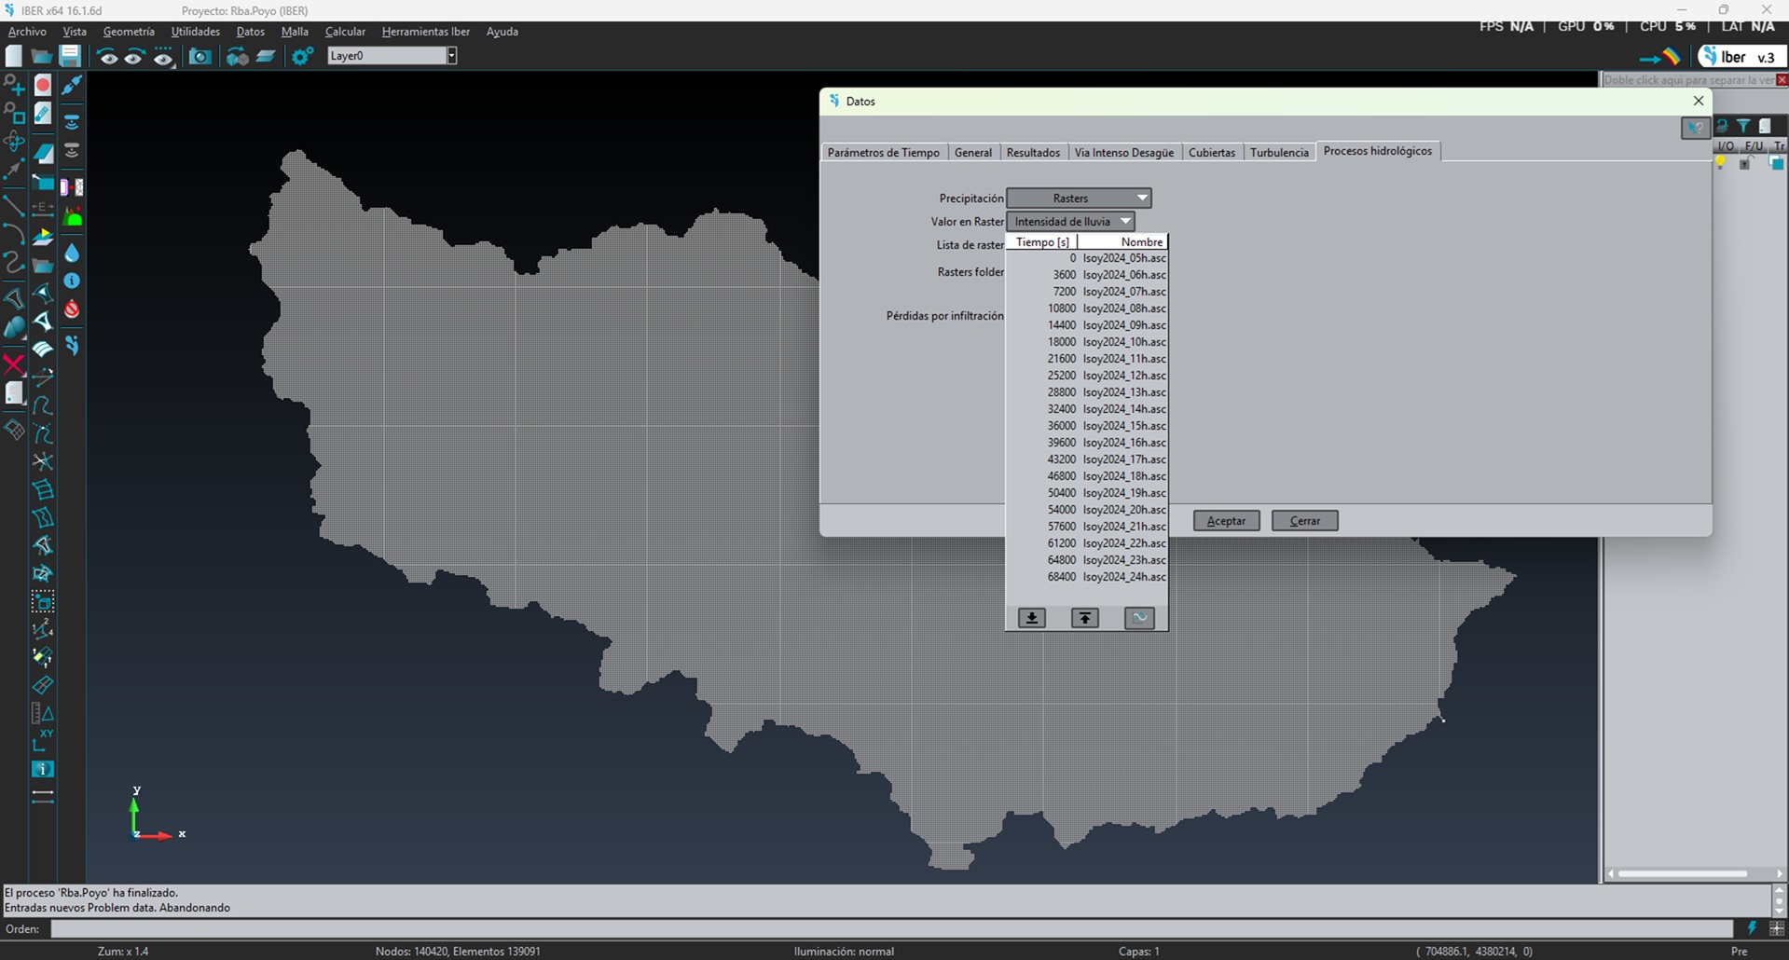Open Herramientas Iber menu
1789x960 pixels.
click(x=426, y=32)
